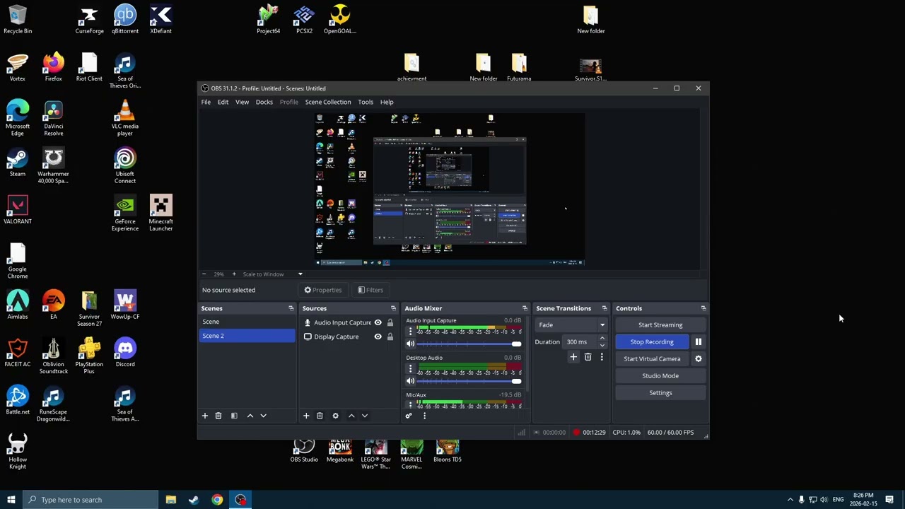
Task: Open the Docks menu
Action: [264, 103]
